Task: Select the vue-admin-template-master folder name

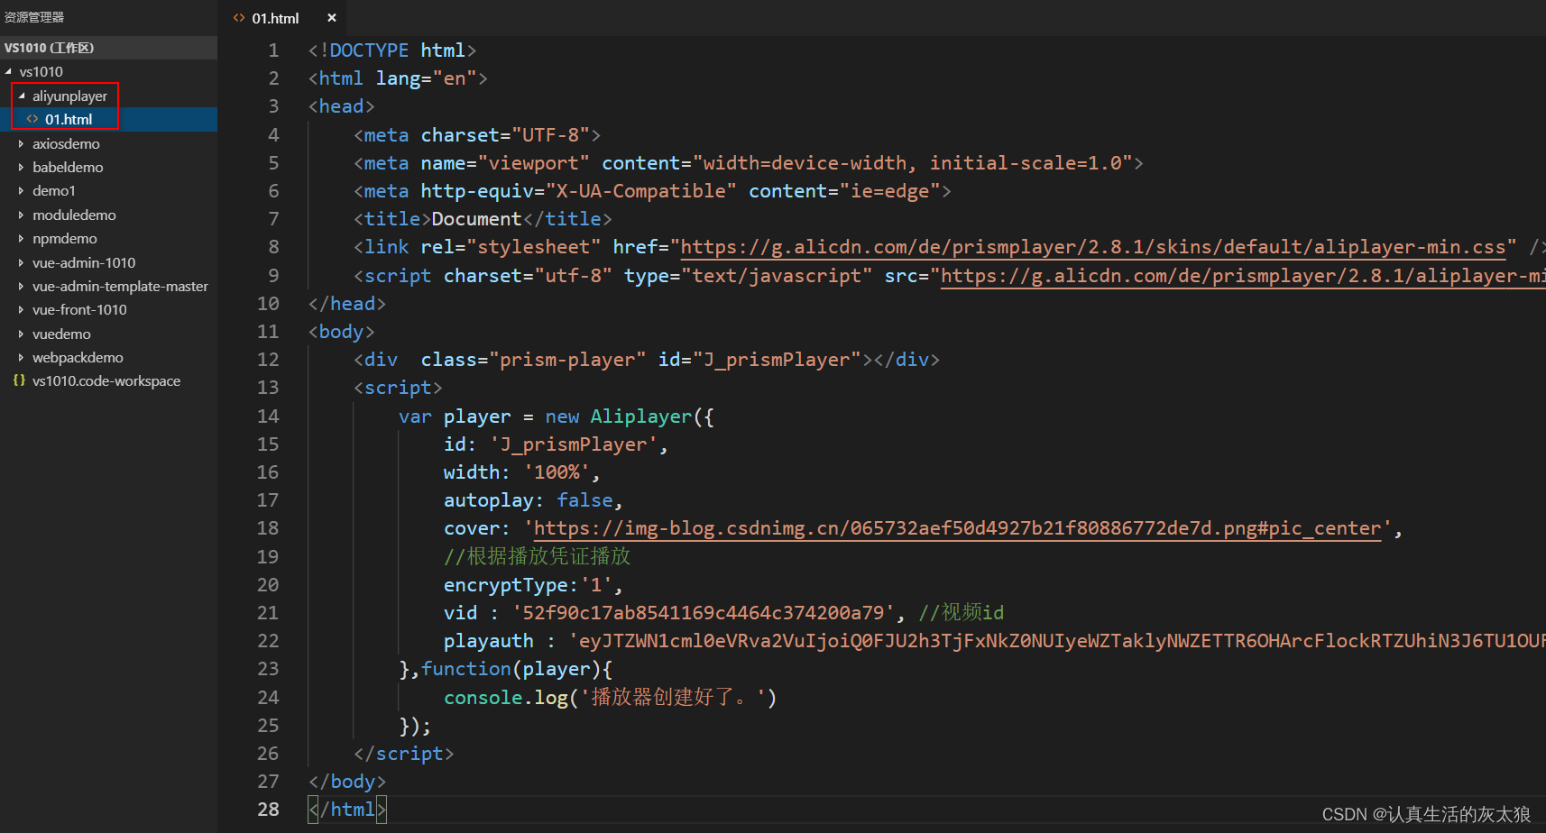Action: (x=120, y=286)
